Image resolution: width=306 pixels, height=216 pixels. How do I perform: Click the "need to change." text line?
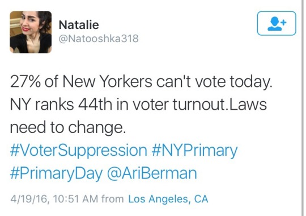(67, 128)
